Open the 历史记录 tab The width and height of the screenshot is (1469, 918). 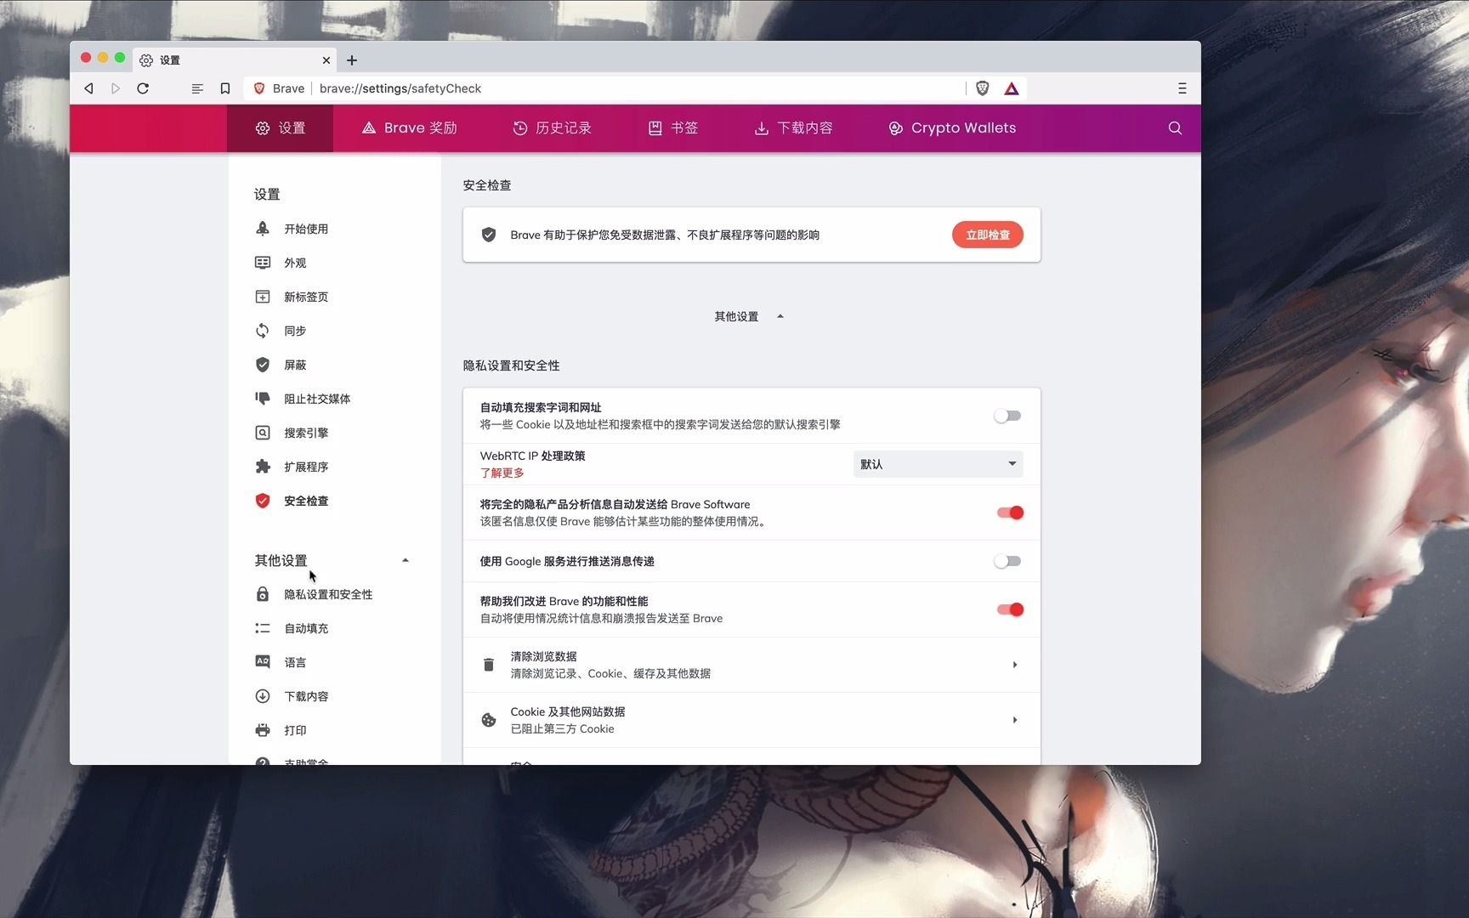pyautogui.click(x=552, y=128)
